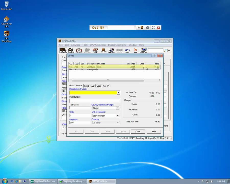This screenshot has width=230, height=184.
Task: Click the End of Day toolbar icon
Action: 144,50
